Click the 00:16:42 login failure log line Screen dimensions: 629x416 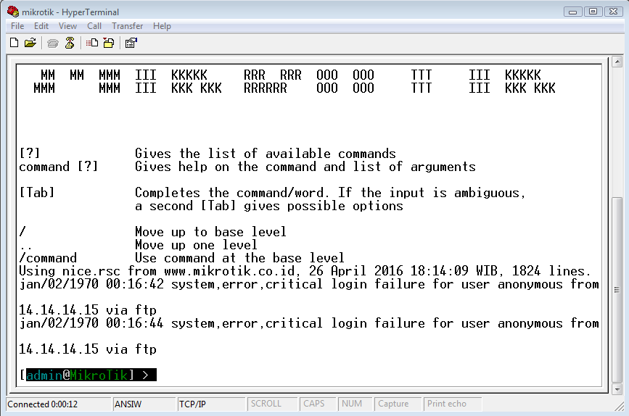(x=309, y=284)
